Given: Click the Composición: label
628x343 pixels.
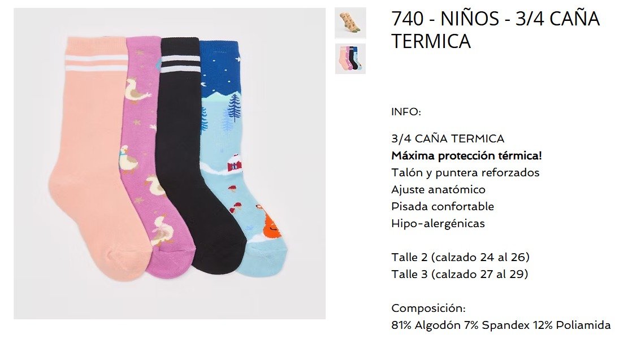Looking at the screenshot, I should (x=428, y=309).
